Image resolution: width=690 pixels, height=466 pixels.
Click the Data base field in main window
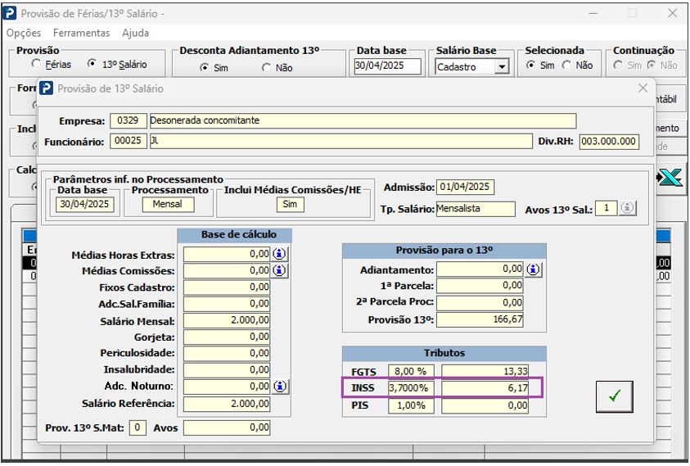pyautogui.click(x=388, y=66)
